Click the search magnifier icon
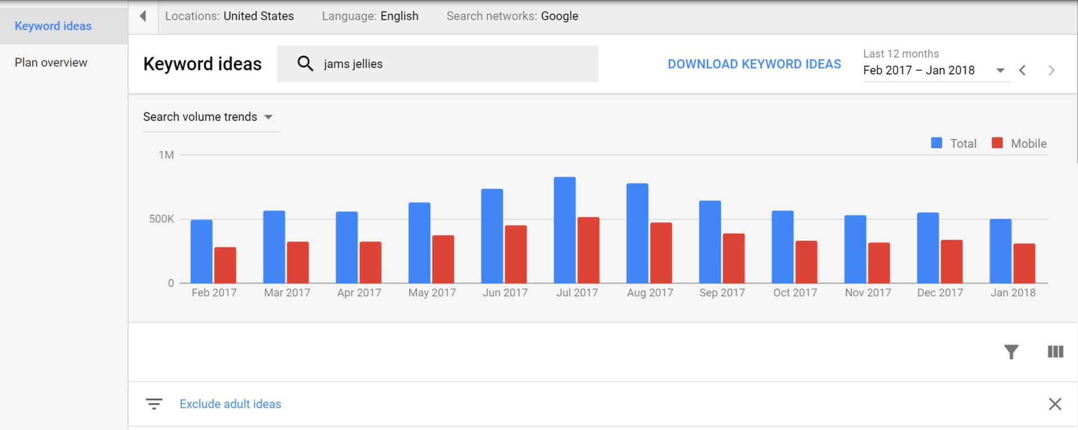 click(305, 63)
